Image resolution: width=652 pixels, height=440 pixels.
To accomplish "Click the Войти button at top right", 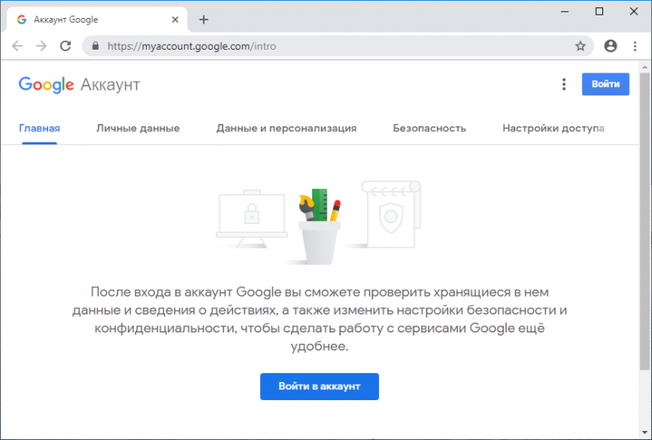I will [606, 84].
